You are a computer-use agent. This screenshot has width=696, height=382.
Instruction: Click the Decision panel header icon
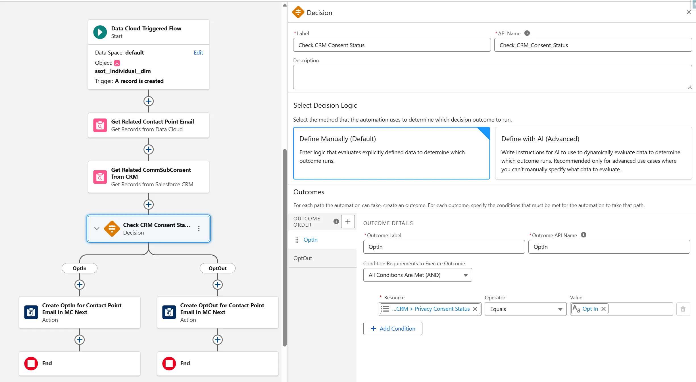click(x=298, y=12)
